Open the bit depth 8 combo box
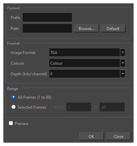Image resolution: width=137 pixels, height=146 pixels. tap(87, 74)
